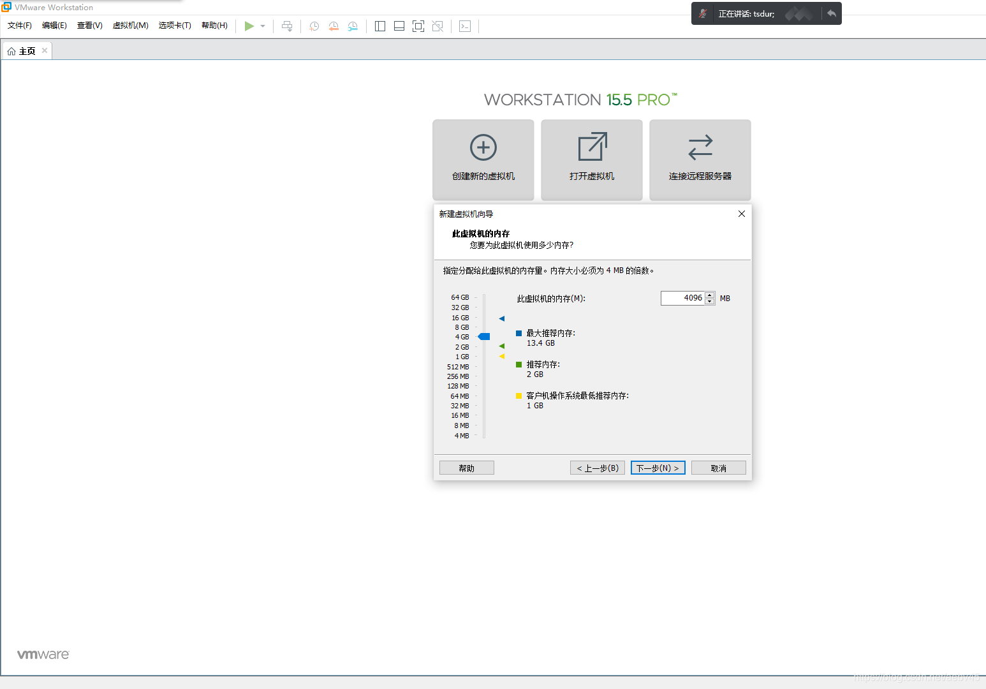Click the revert to snapshot icon

pos(334,26)
